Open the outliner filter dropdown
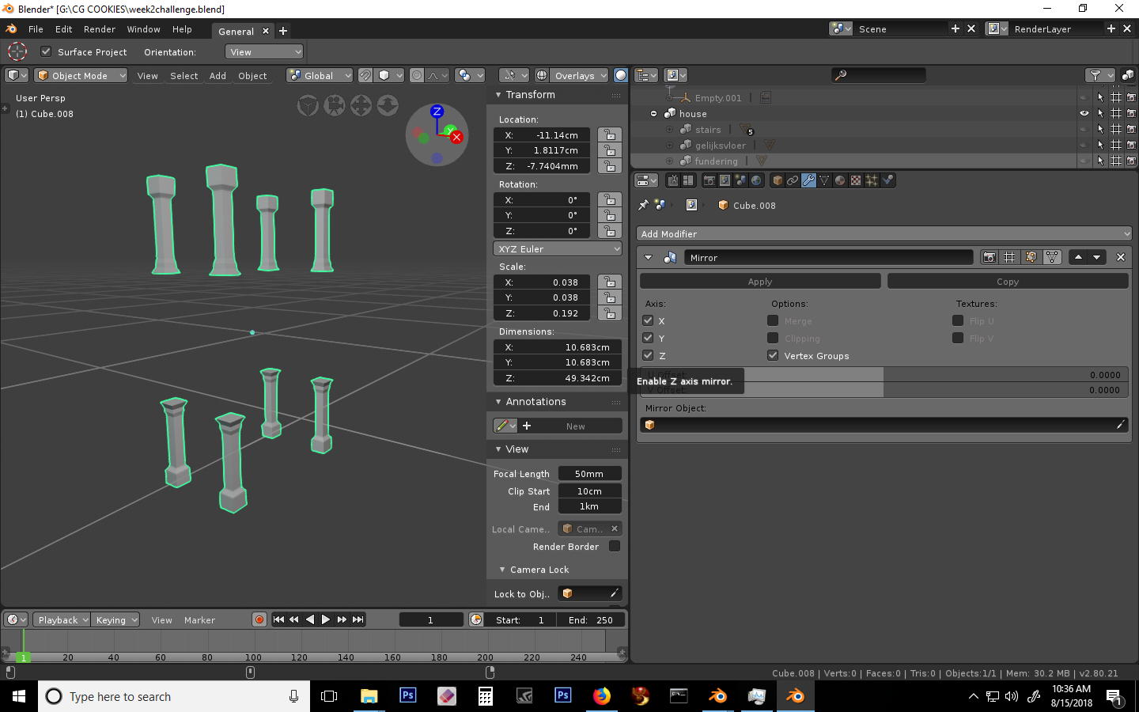Viewport: 1139px width, 712px height. [1099, 75]
